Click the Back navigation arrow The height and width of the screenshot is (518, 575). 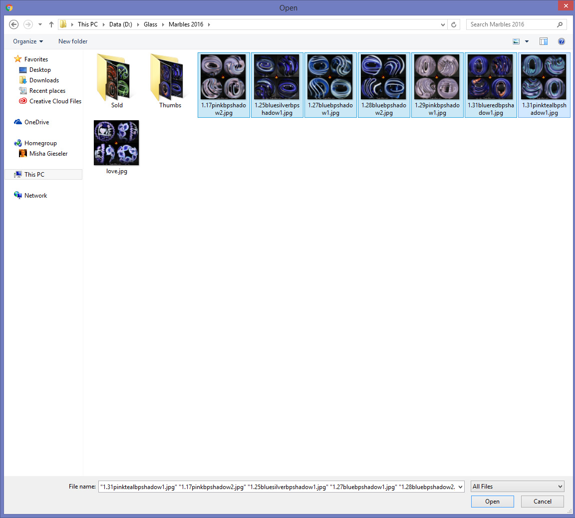tap(14, 24)
